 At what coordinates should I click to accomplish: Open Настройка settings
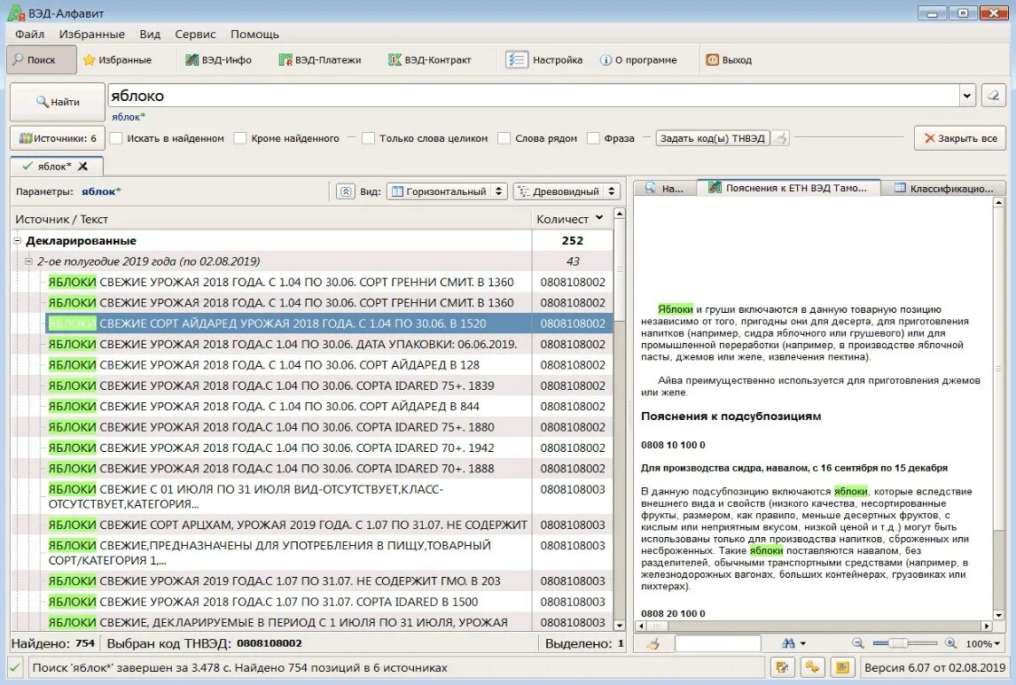544,59
